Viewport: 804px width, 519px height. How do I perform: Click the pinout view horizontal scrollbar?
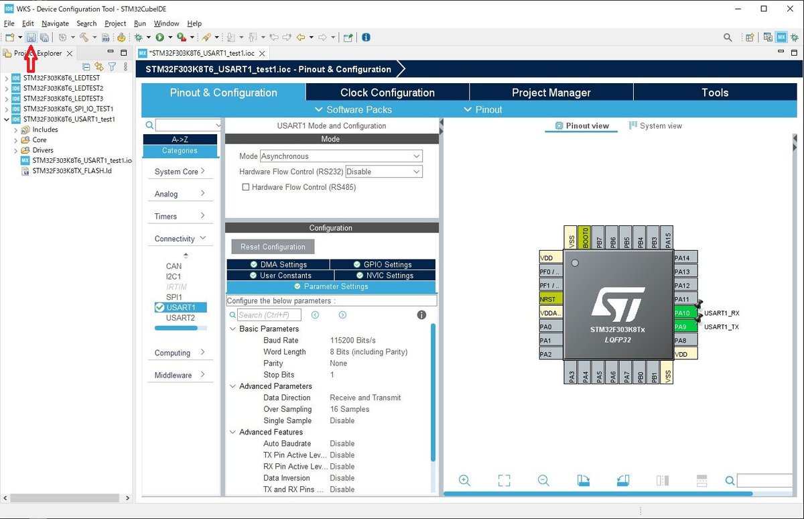[598, 494]
